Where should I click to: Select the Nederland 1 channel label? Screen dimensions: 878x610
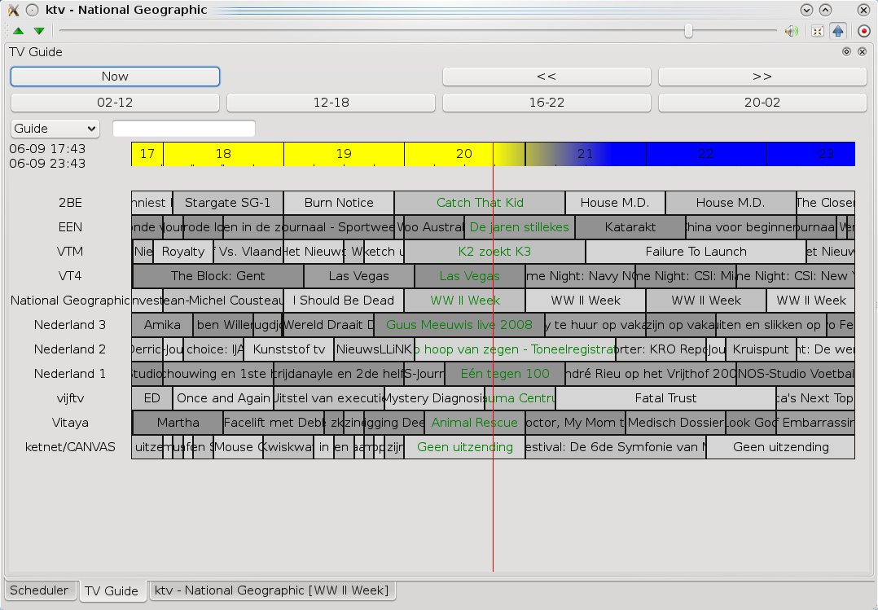coord(70,374)
